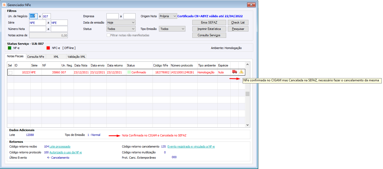The image size is (383, 169).
Task: Click the Notas acima de value field
Action: [x=48, y=35]
